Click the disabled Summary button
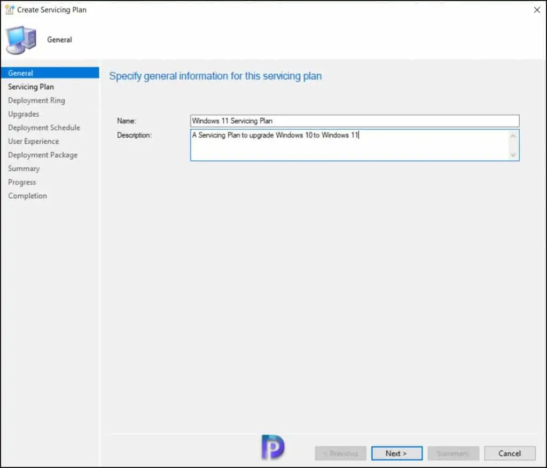This screenshot has width=547, height=468. point(453,454)
